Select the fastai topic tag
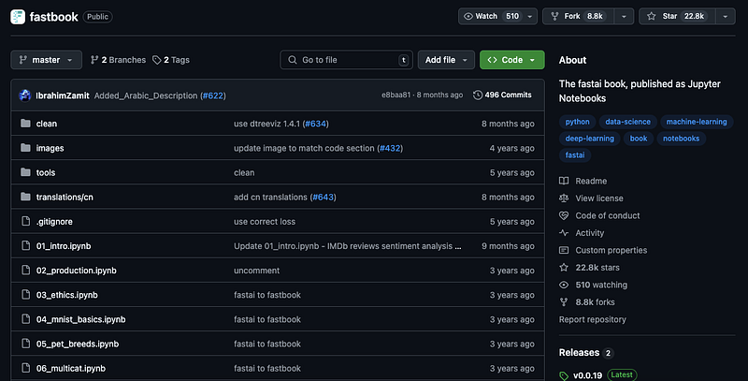Screen dimensions: 748x381 pyautogui.click(x=575, y=155)
